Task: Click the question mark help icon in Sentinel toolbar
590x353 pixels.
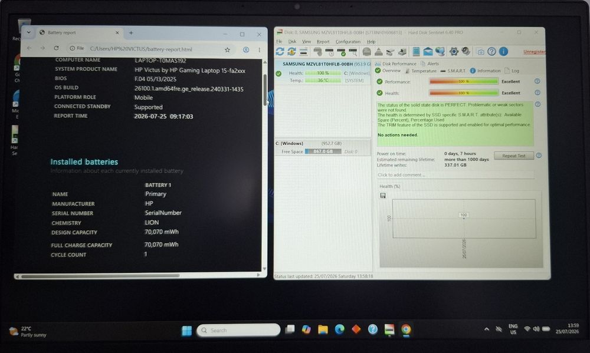Action: tap(492, 51)
